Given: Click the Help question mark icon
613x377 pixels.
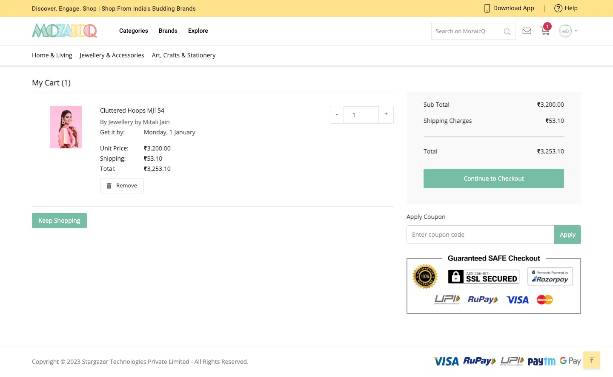Looking at the screenshot, I should [558, 8].
